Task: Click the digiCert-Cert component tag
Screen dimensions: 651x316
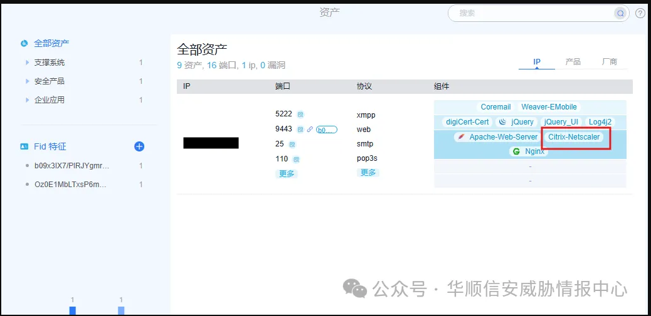Action: 467,122
